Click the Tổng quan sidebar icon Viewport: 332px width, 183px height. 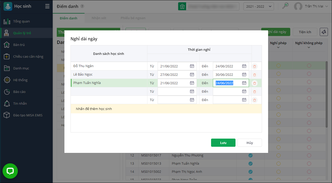point(7,21)
